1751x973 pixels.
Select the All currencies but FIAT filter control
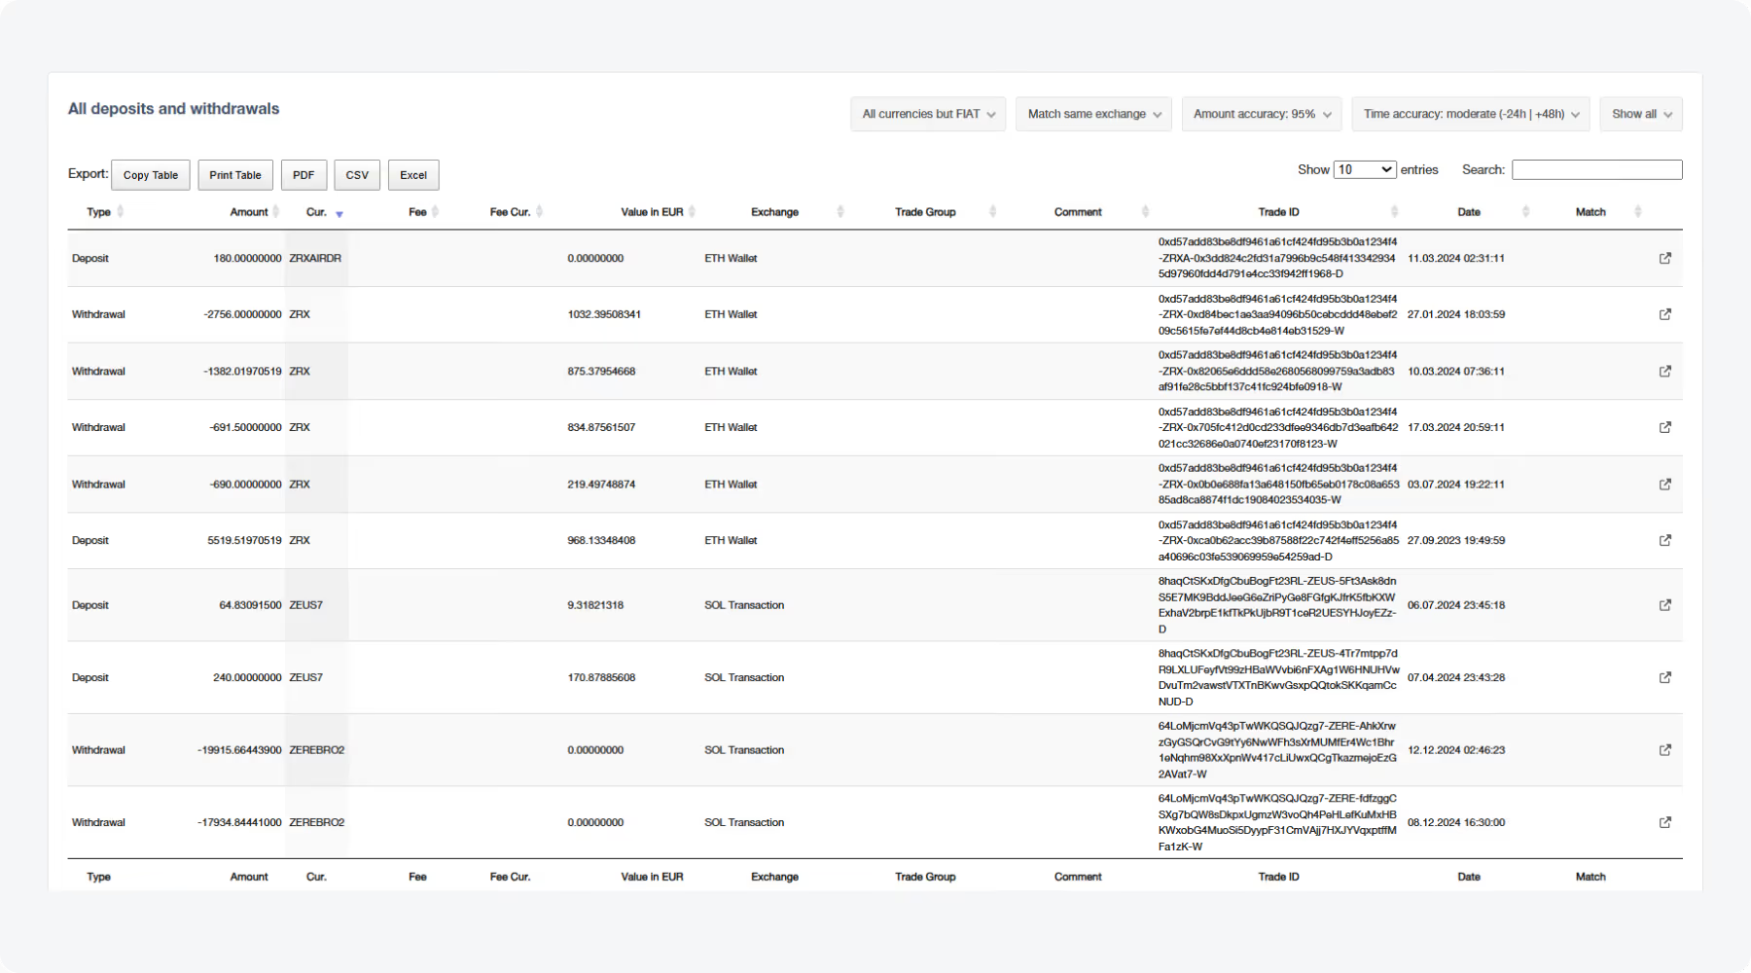tap(926, 114)
